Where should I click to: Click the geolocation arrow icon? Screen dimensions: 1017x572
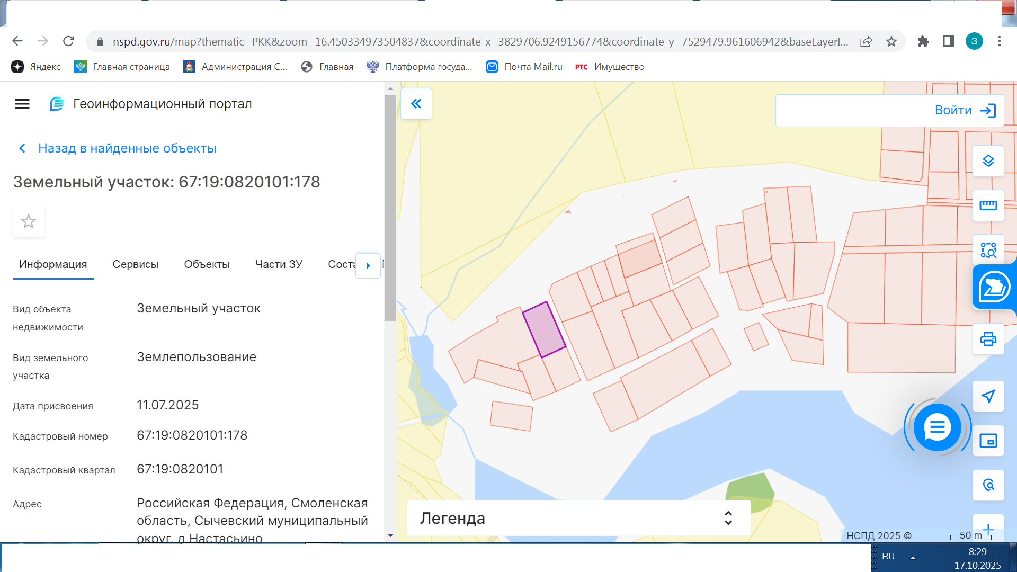point(988,396)
